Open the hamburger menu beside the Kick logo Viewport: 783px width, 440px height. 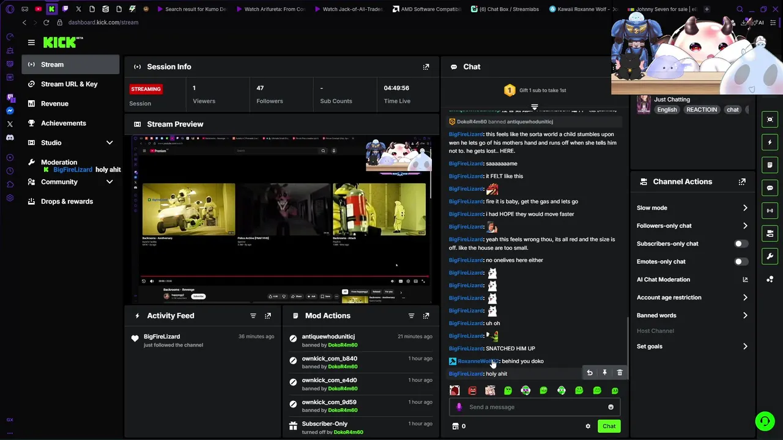click(31, 42)
